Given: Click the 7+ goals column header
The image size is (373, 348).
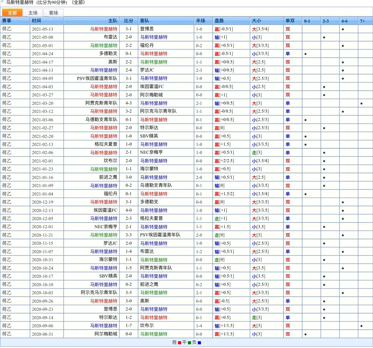Looking at the screenshot, I should [362, 21].
